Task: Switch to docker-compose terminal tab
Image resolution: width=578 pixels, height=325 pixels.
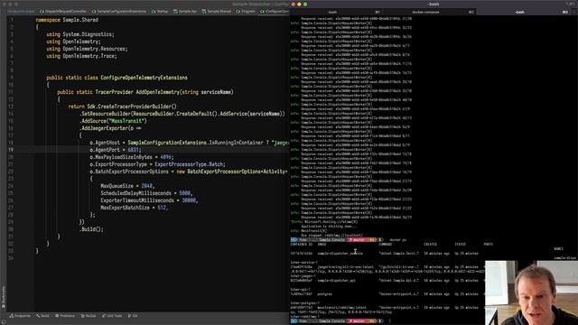Action: 430,12
